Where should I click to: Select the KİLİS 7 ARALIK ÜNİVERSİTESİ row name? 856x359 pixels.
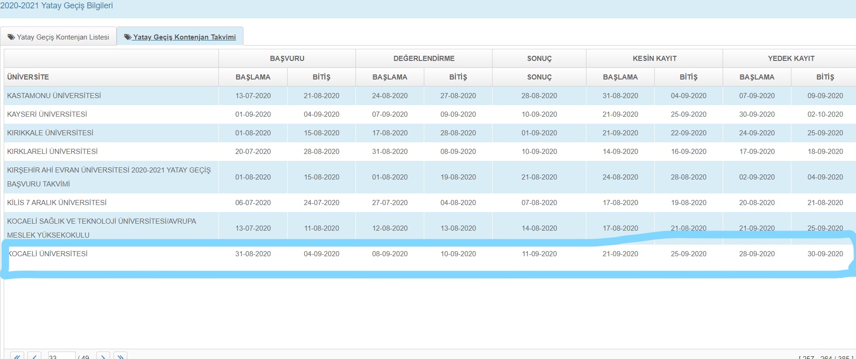click(57, 202)
